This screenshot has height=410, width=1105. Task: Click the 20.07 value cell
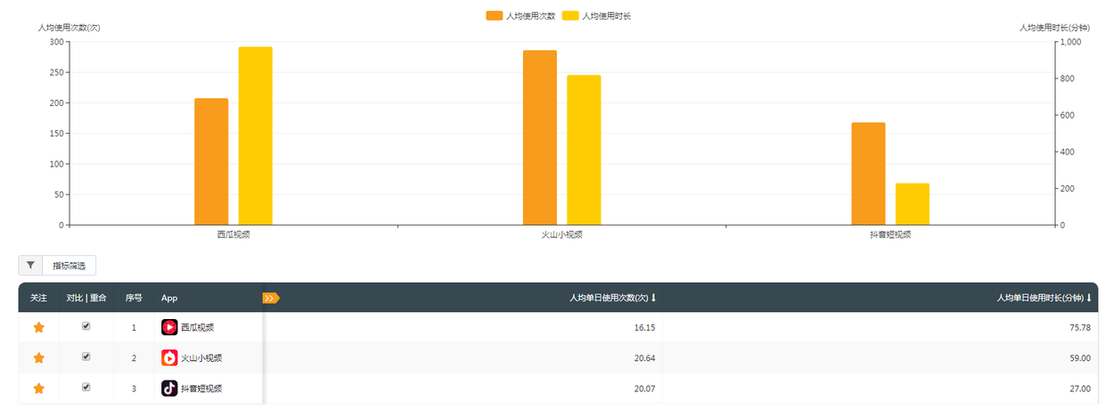pos(643,389)
